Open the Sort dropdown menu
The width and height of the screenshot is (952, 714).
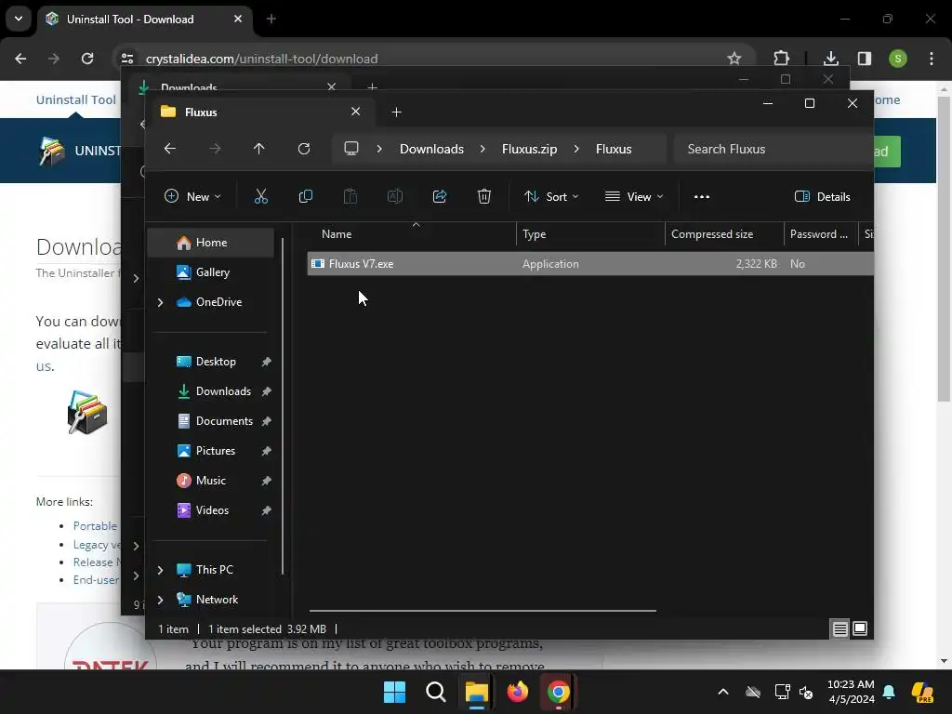click(x=551, y=197)
